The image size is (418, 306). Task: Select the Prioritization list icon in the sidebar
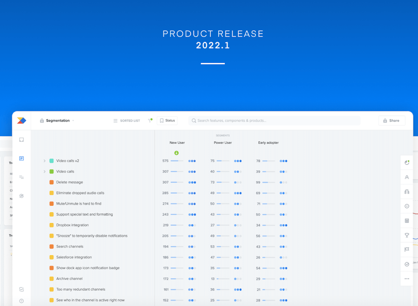point(21,177)
